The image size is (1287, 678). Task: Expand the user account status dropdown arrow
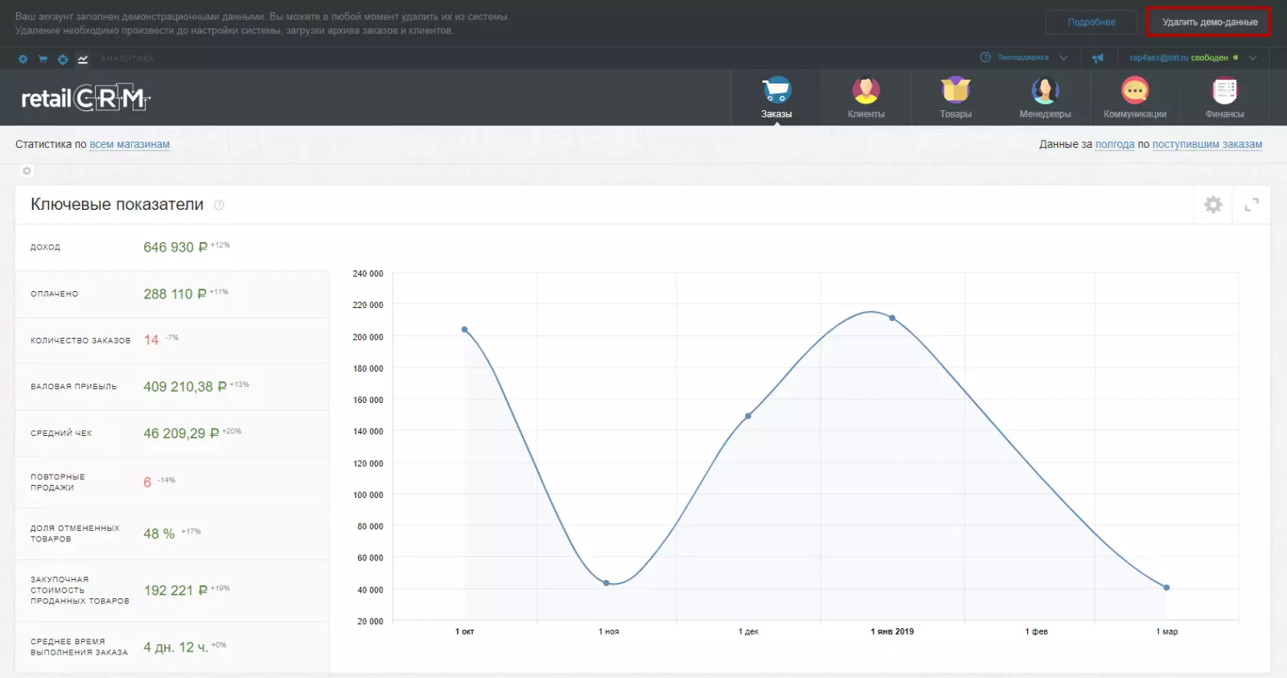tap(1252, 58)
